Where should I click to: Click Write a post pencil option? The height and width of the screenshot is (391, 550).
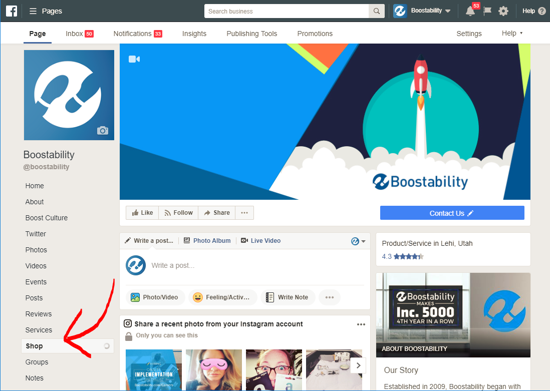pos(149,241)
